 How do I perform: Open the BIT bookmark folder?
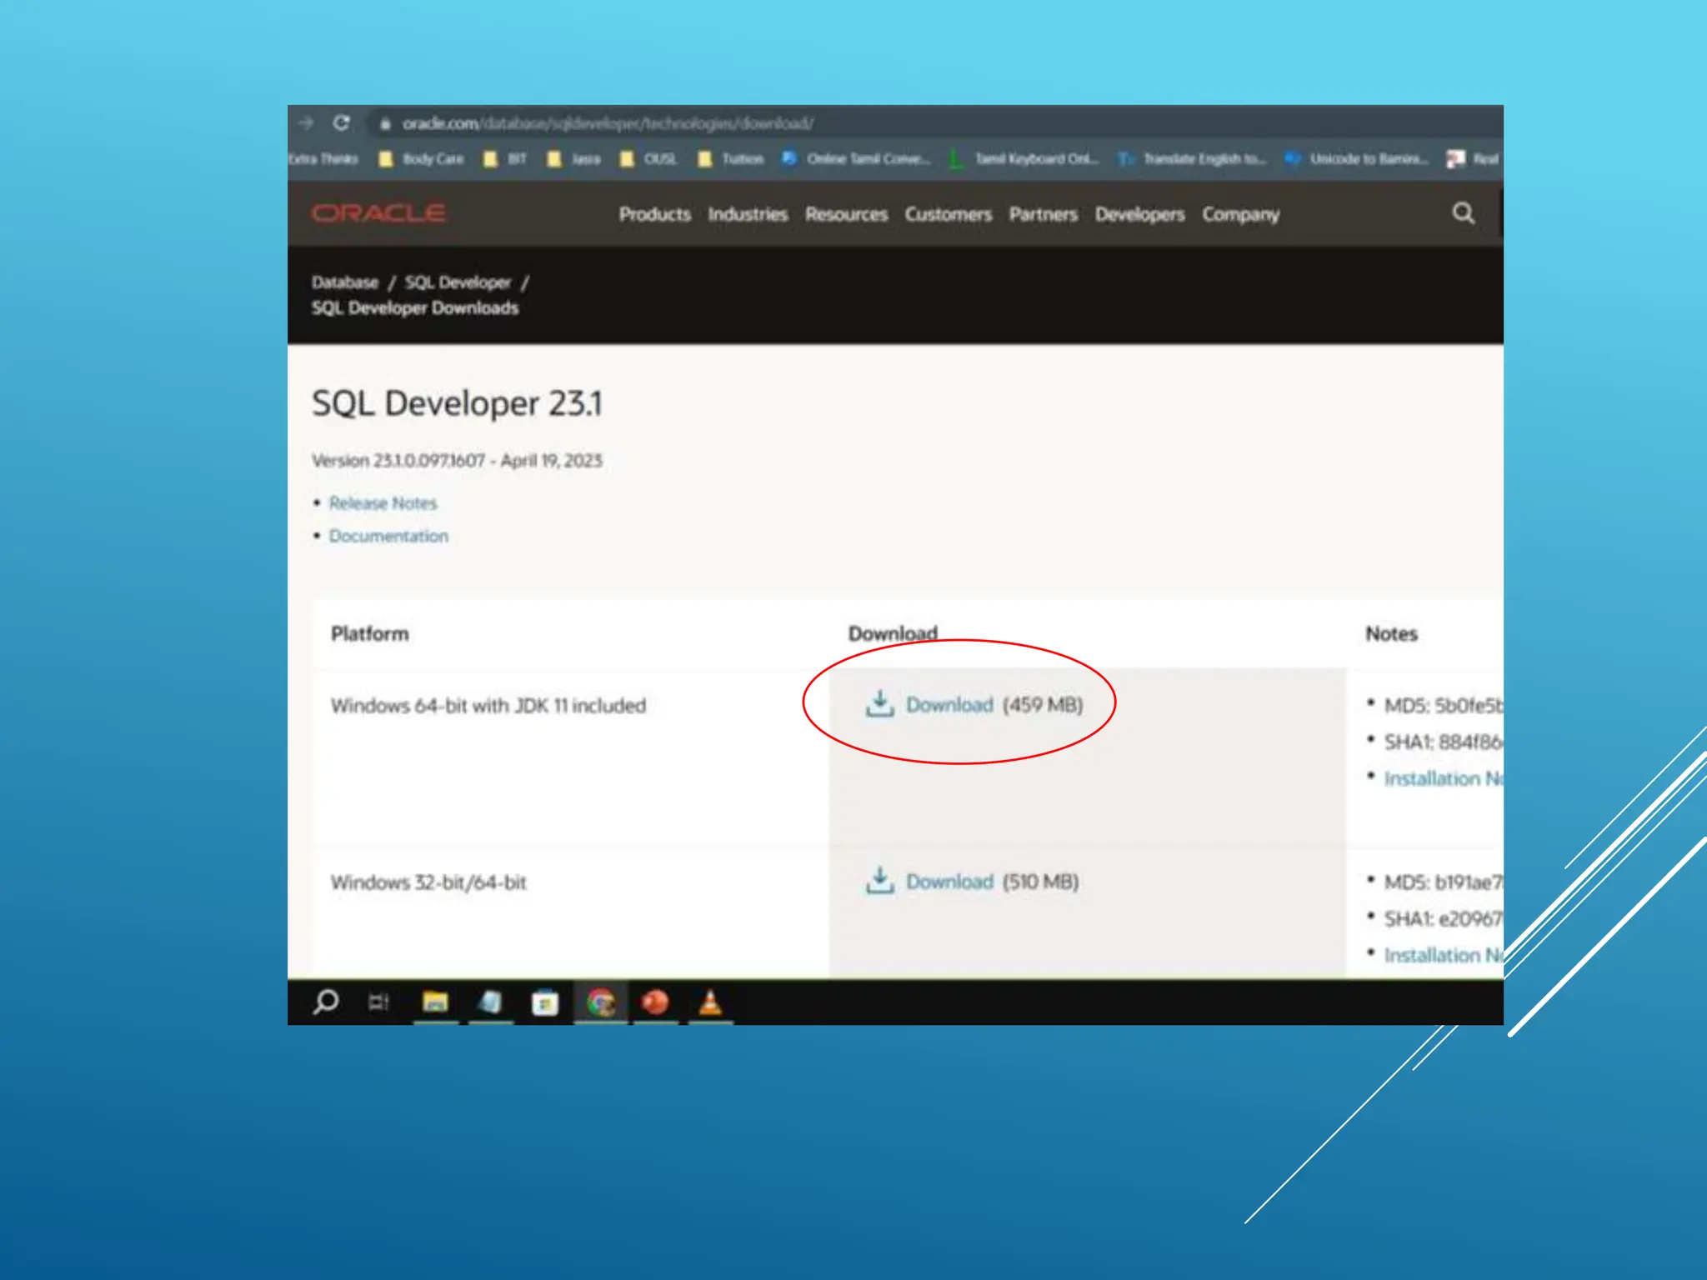pos(505,158)
